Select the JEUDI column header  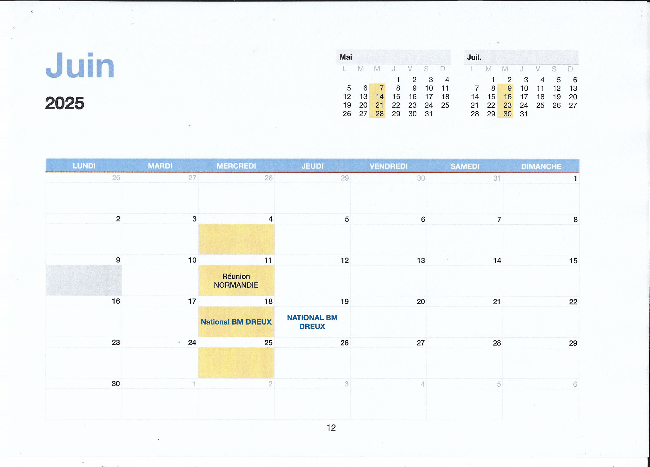[313, 166]
